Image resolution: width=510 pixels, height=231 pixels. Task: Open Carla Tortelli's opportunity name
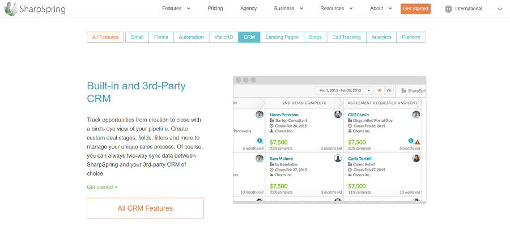(x=360, y=159)
